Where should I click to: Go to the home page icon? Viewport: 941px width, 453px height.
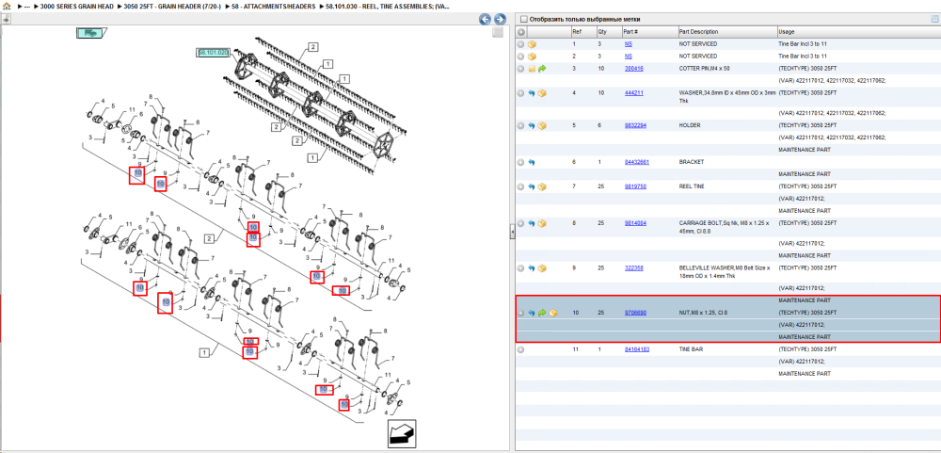coord(6,6)
